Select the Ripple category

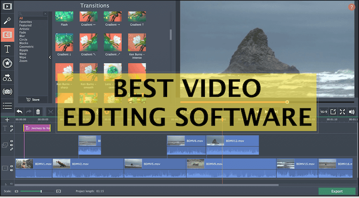point(24,50)
